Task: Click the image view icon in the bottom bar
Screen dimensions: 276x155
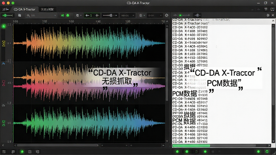Action: tap(13, 152)
